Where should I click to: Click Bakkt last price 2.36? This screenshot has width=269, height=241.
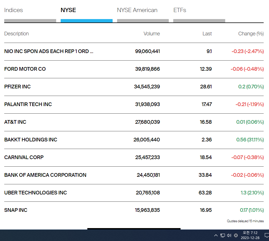point(207,139)
